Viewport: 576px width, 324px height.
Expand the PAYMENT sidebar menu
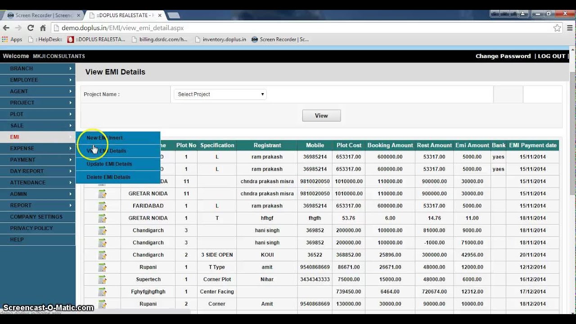pyautogui.click(x=38, y=160)
